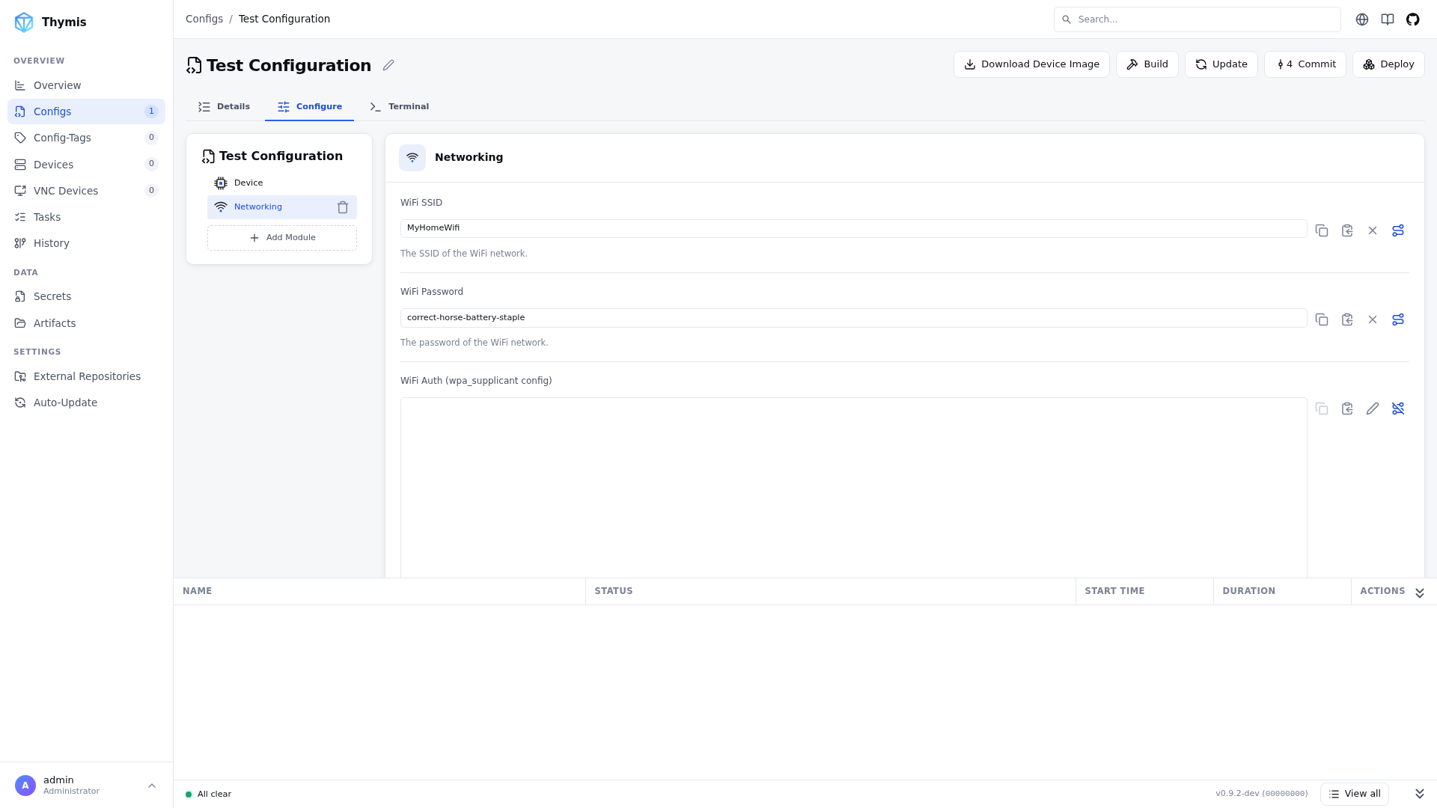
Task: Toggle secret mode for WiFi SSID
Action: (1398, 230)
